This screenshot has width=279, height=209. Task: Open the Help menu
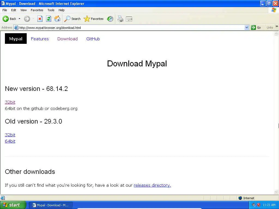coord(62,10)
